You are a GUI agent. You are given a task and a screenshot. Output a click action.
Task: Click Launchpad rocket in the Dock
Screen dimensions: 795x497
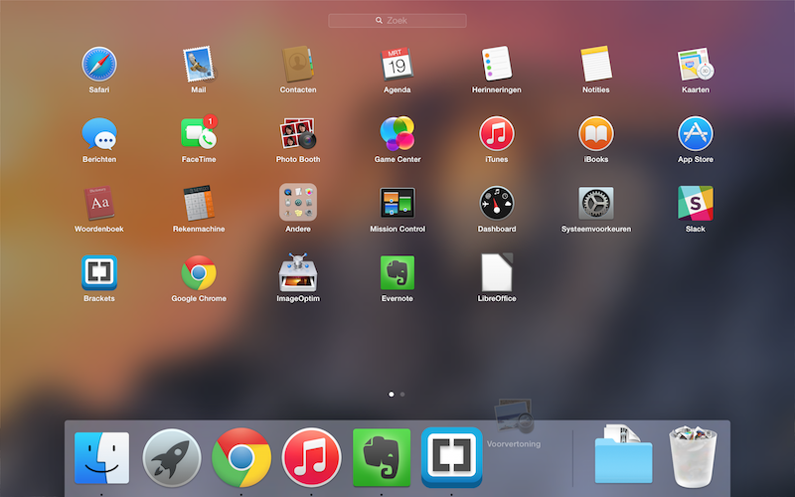[x=171, y=458]
